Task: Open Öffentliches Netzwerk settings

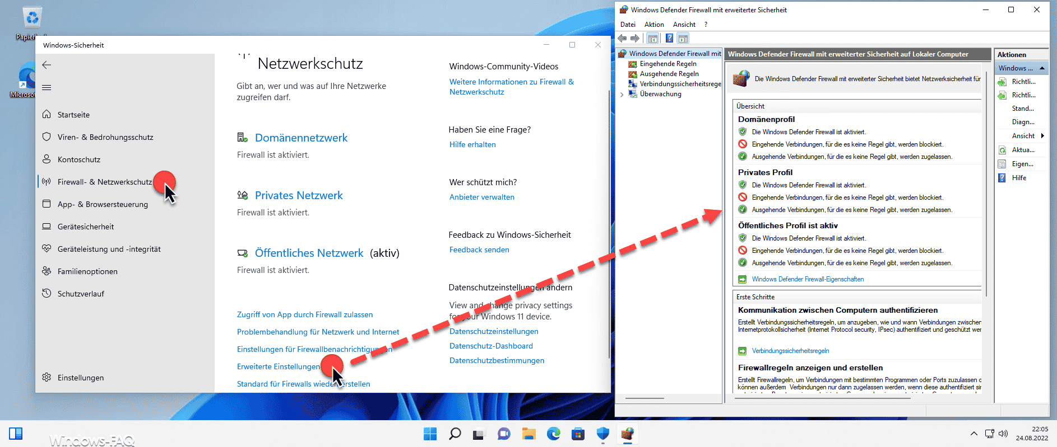Action: (x=309, y=253)
